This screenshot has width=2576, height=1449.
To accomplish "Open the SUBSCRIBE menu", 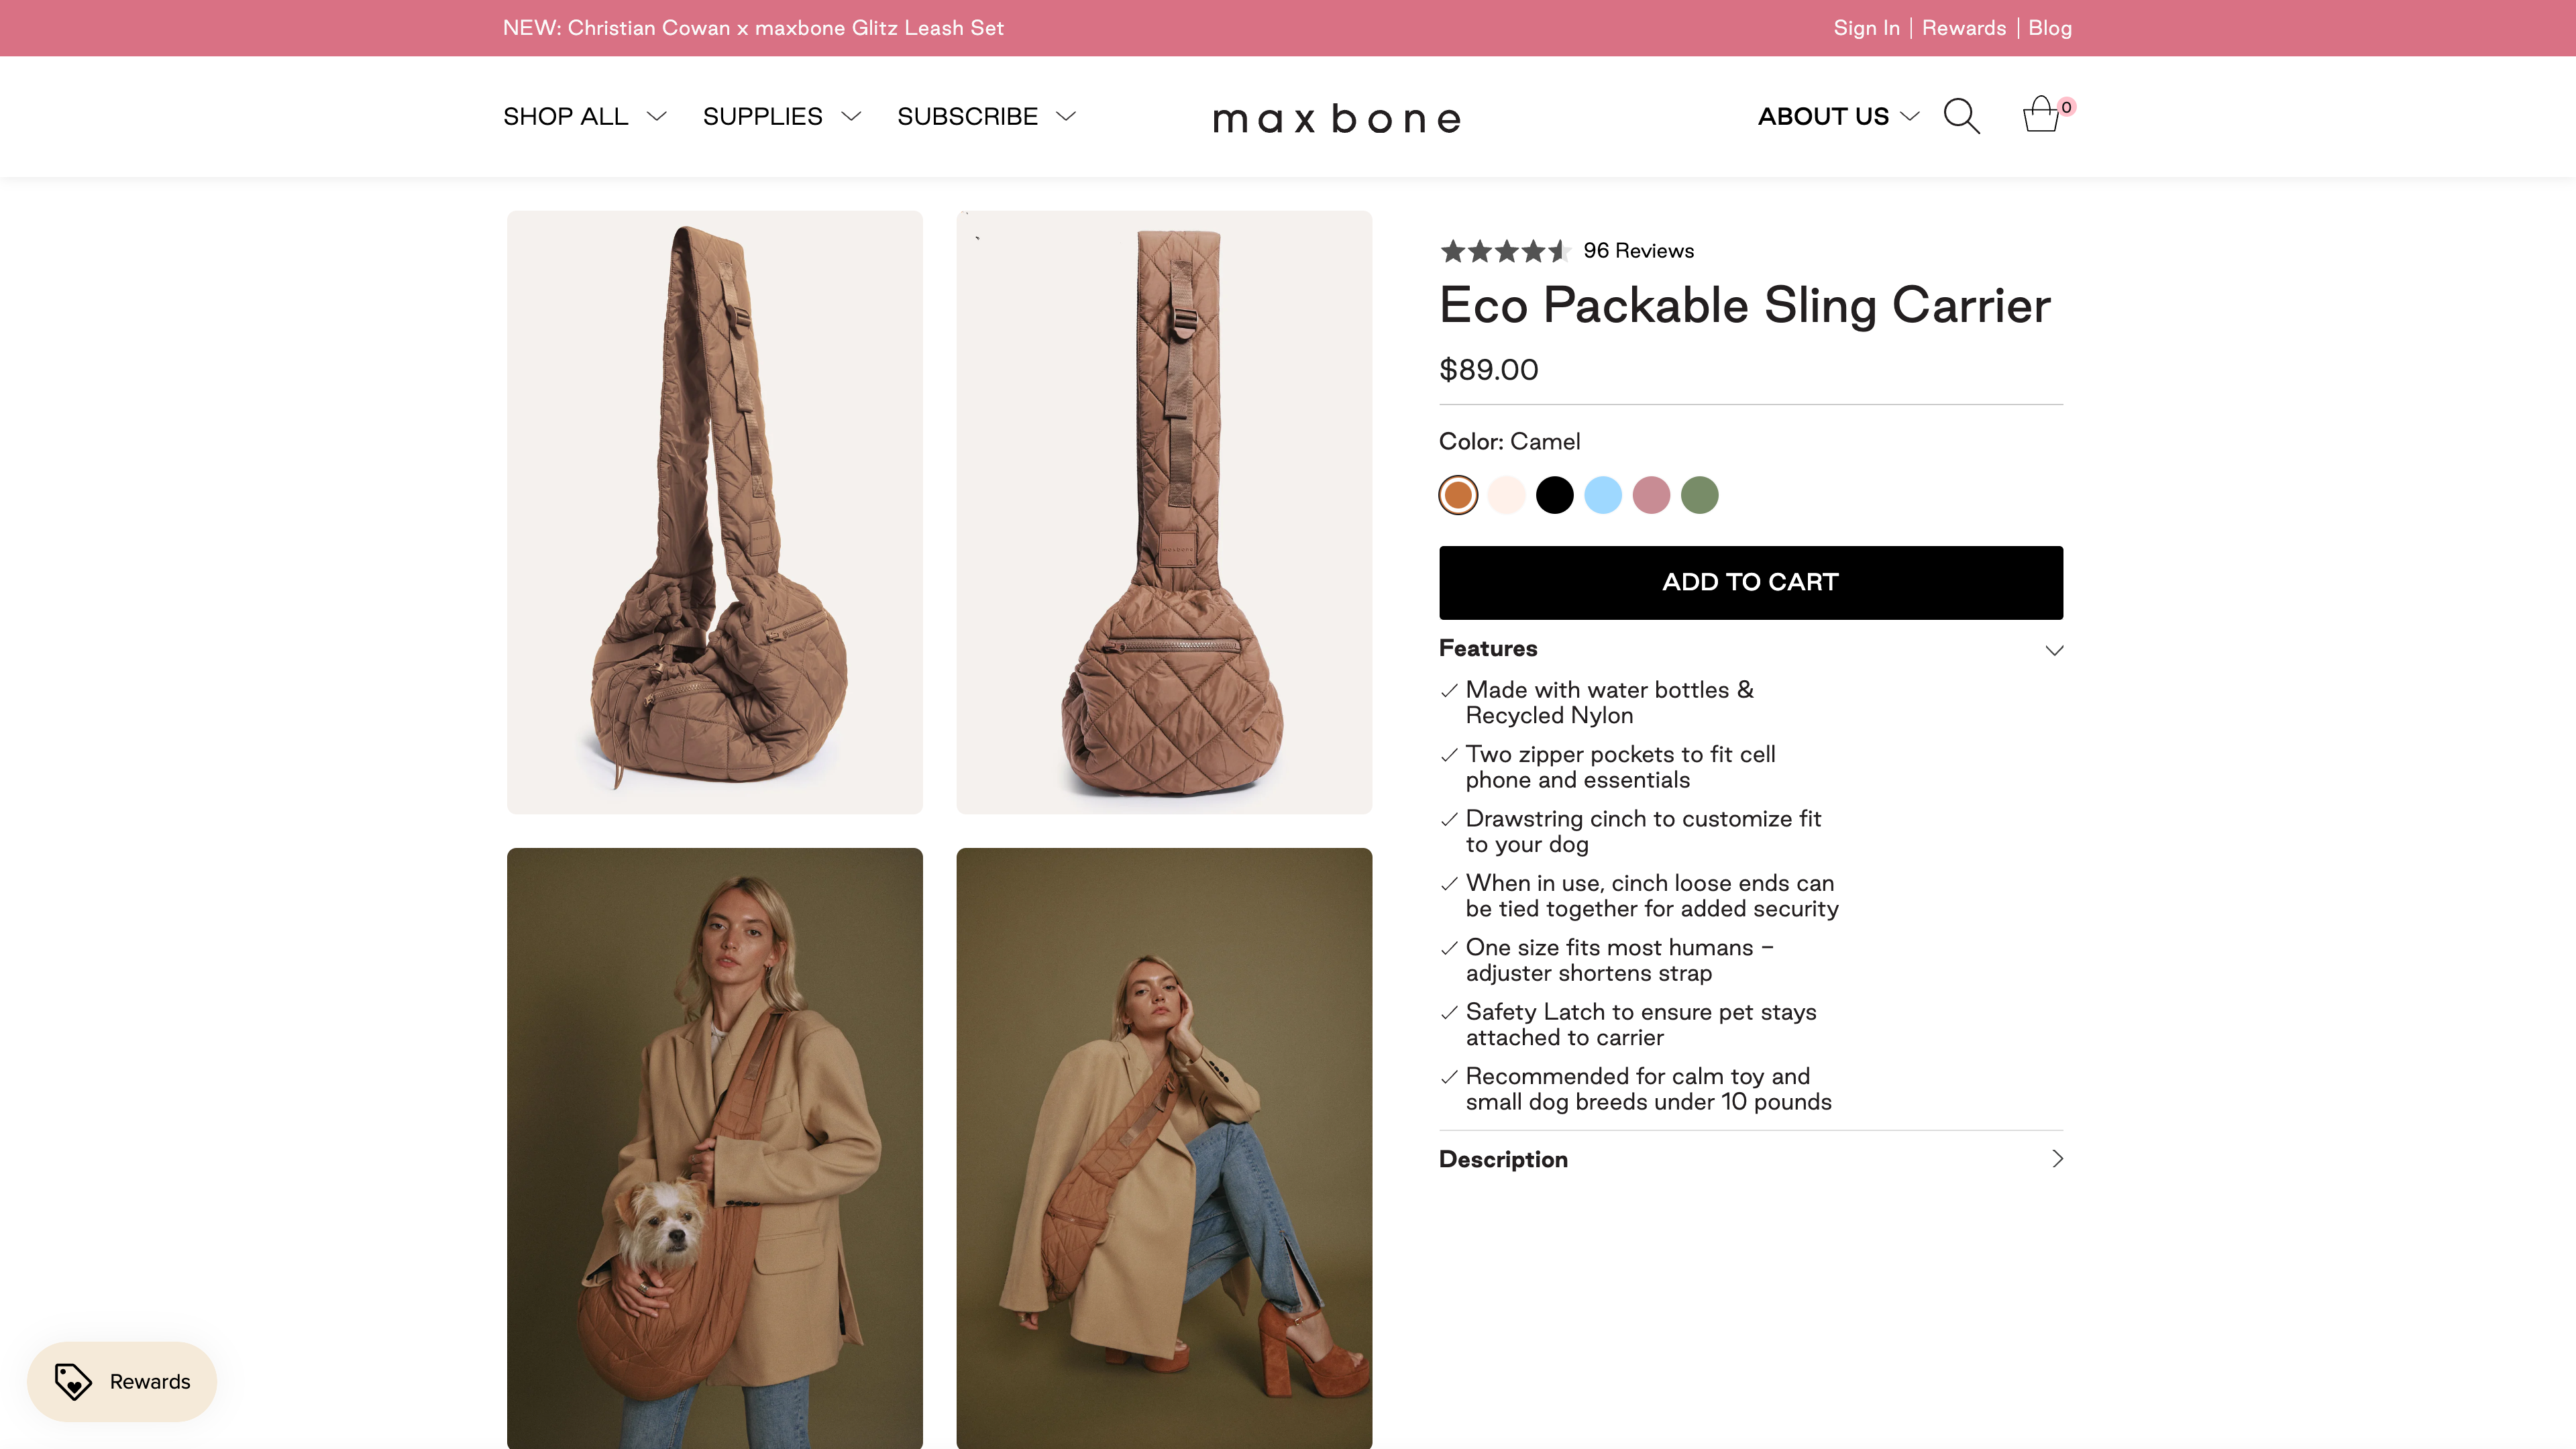I will (986, 117).
